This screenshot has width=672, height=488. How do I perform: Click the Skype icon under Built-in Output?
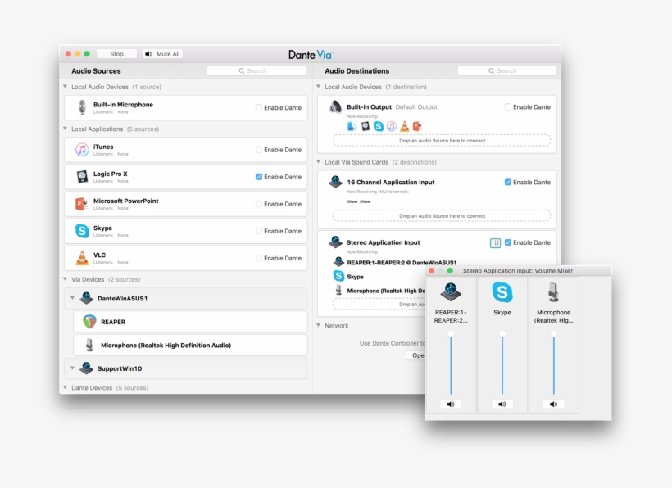(379, 126)
